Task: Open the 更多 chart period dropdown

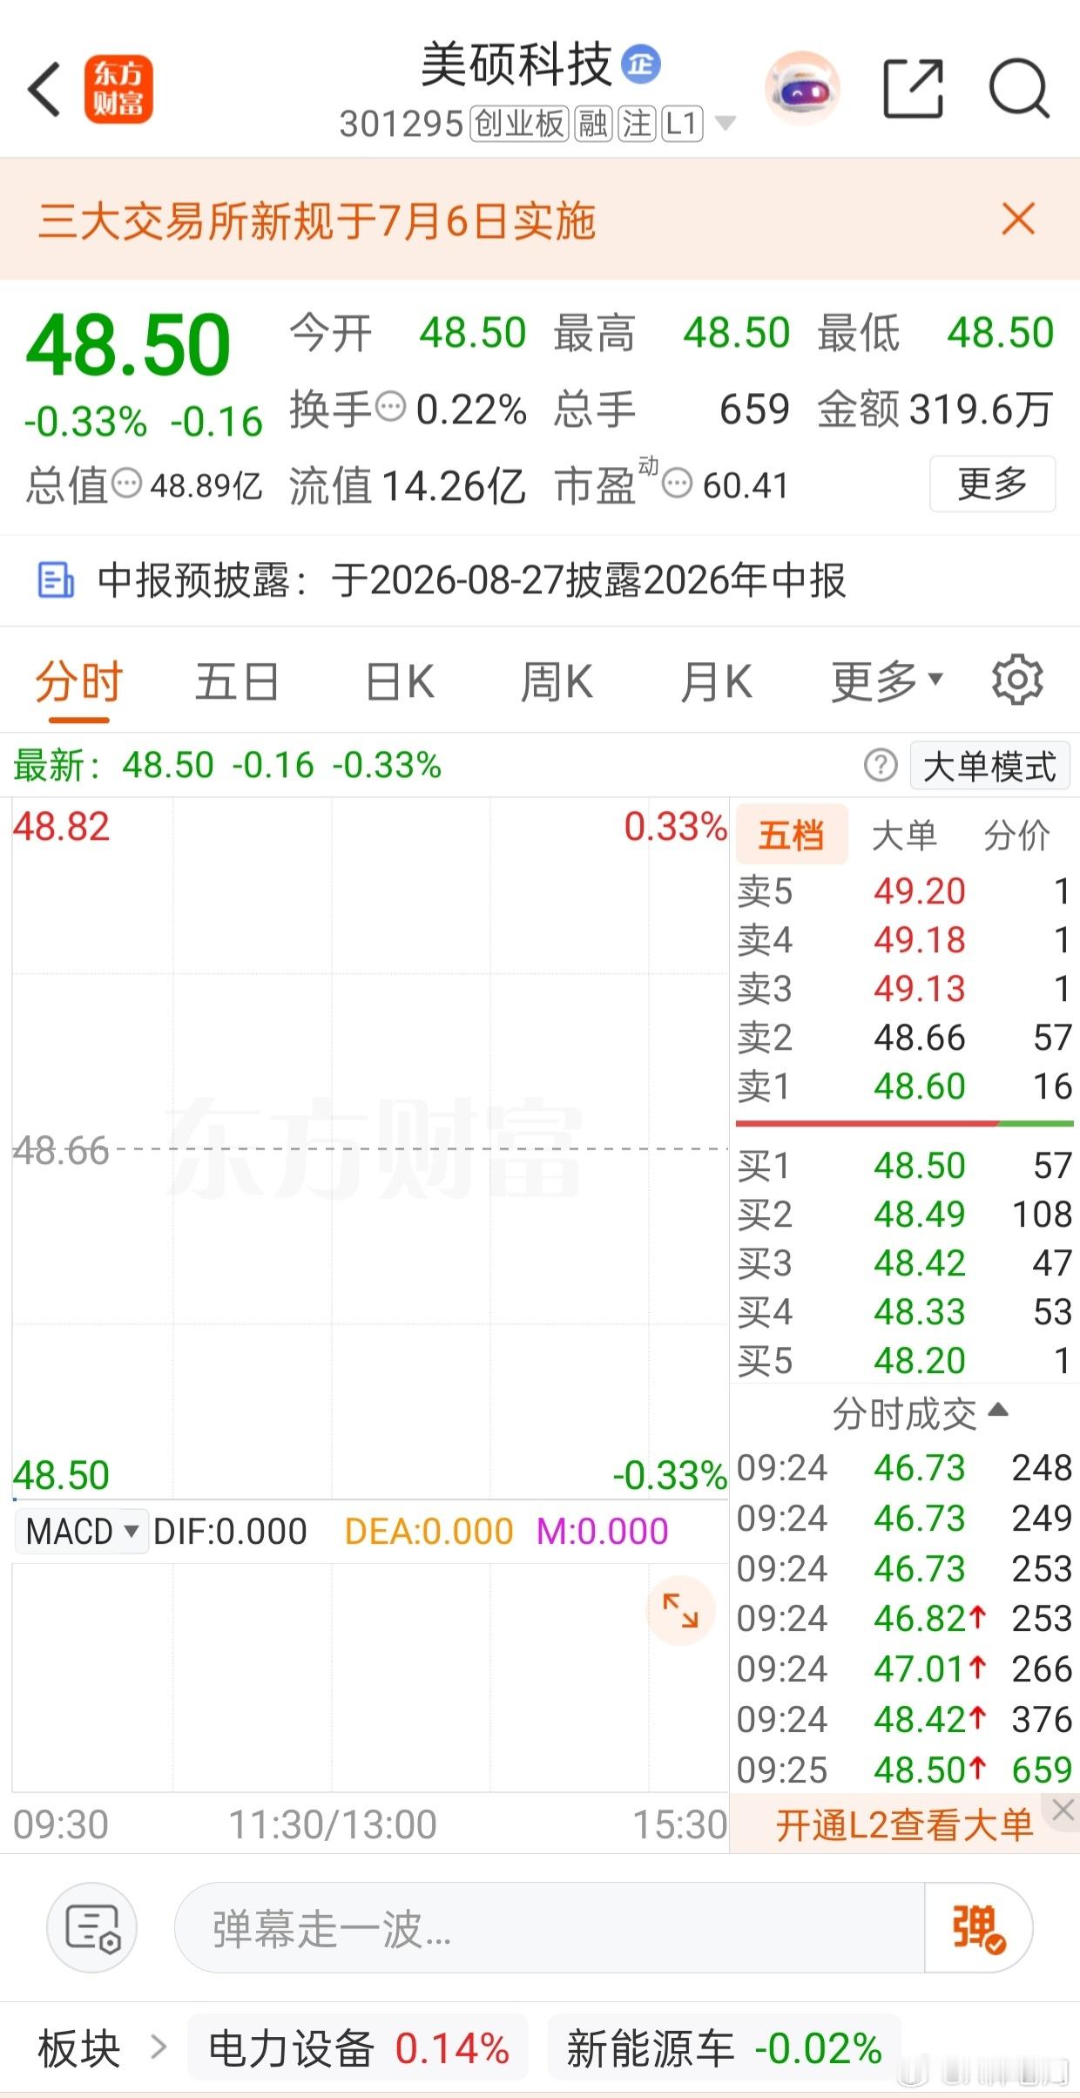Action: [x=888, y=681]
